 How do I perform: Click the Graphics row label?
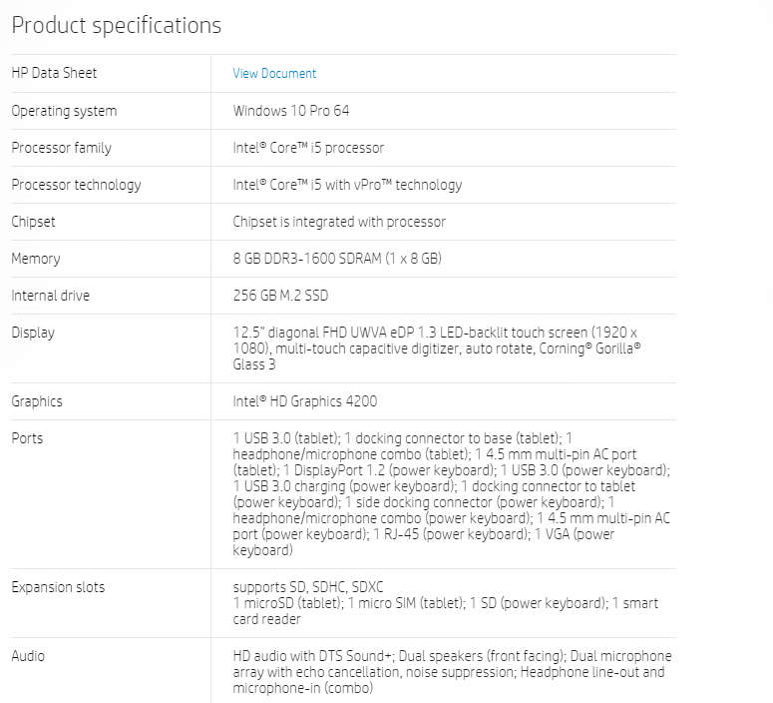[37, 401]
